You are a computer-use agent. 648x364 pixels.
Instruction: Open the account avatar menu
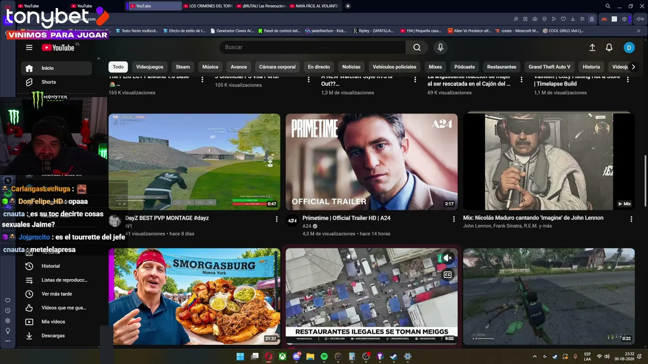coord(629,48)
